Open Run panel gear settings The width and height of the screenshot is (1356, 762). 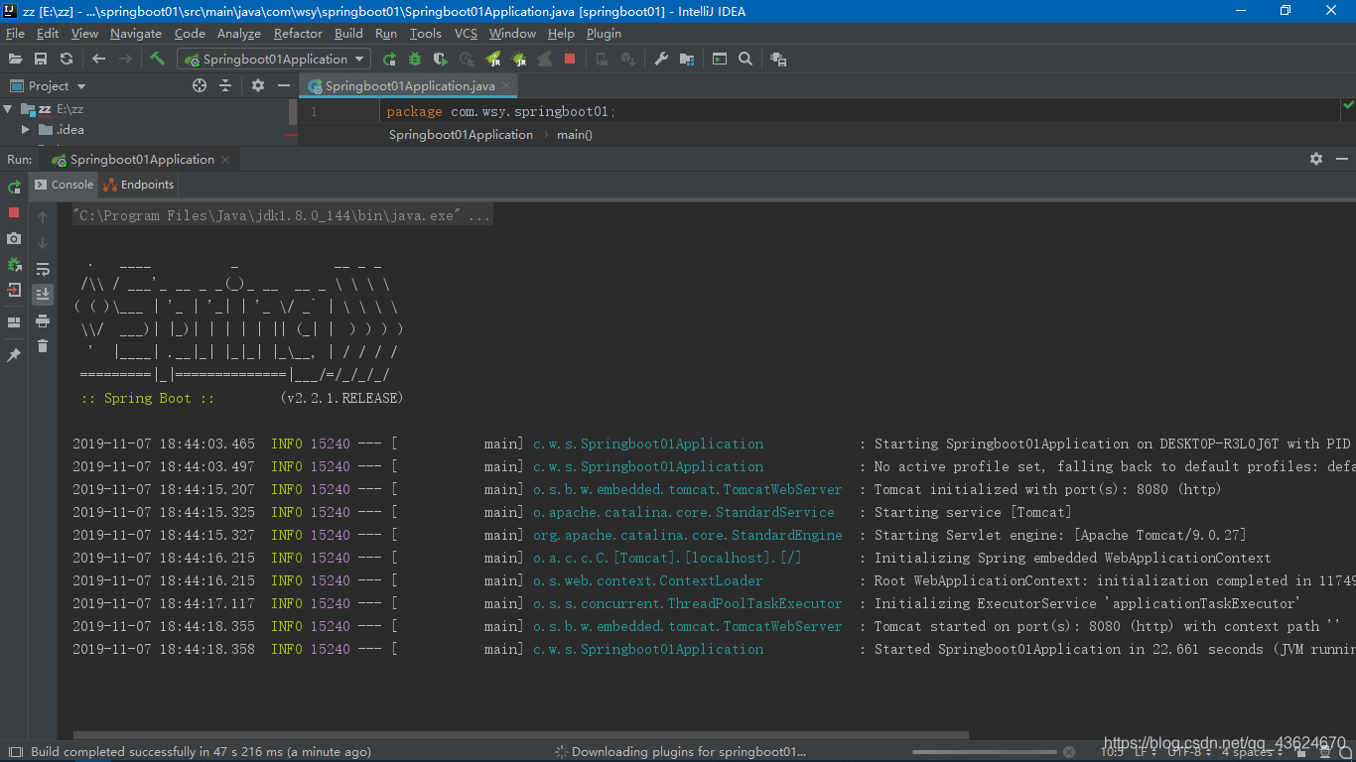click(x=1316, y=159)
